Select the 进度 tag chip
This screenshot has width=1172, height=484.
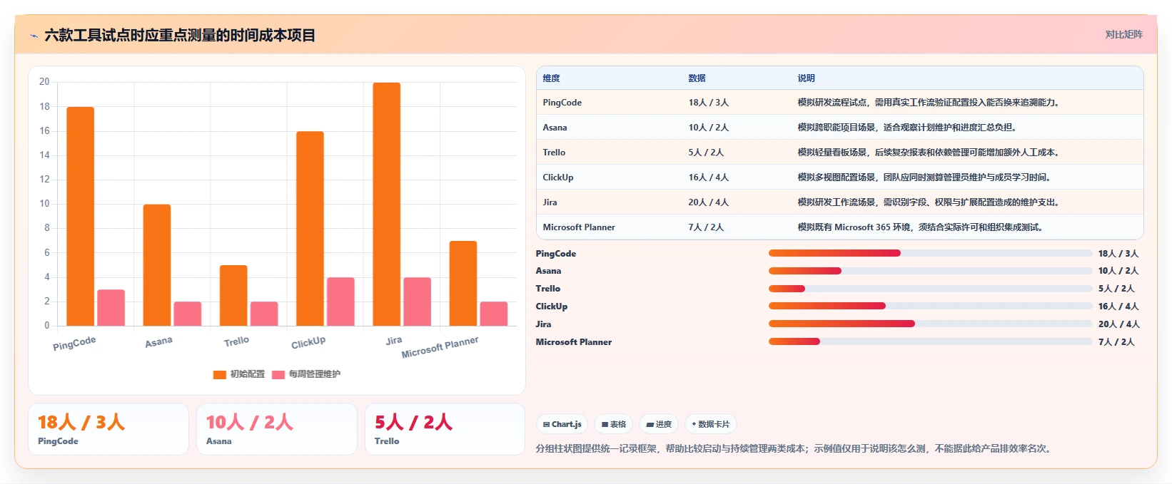click(659, 424)
